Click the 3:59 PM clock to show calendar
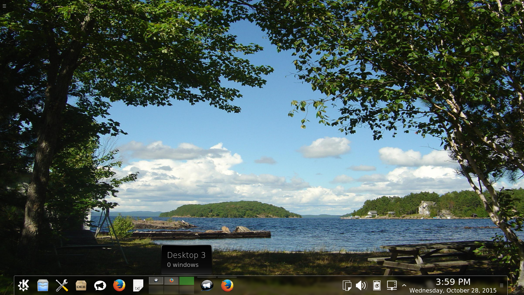 point(453,282)
